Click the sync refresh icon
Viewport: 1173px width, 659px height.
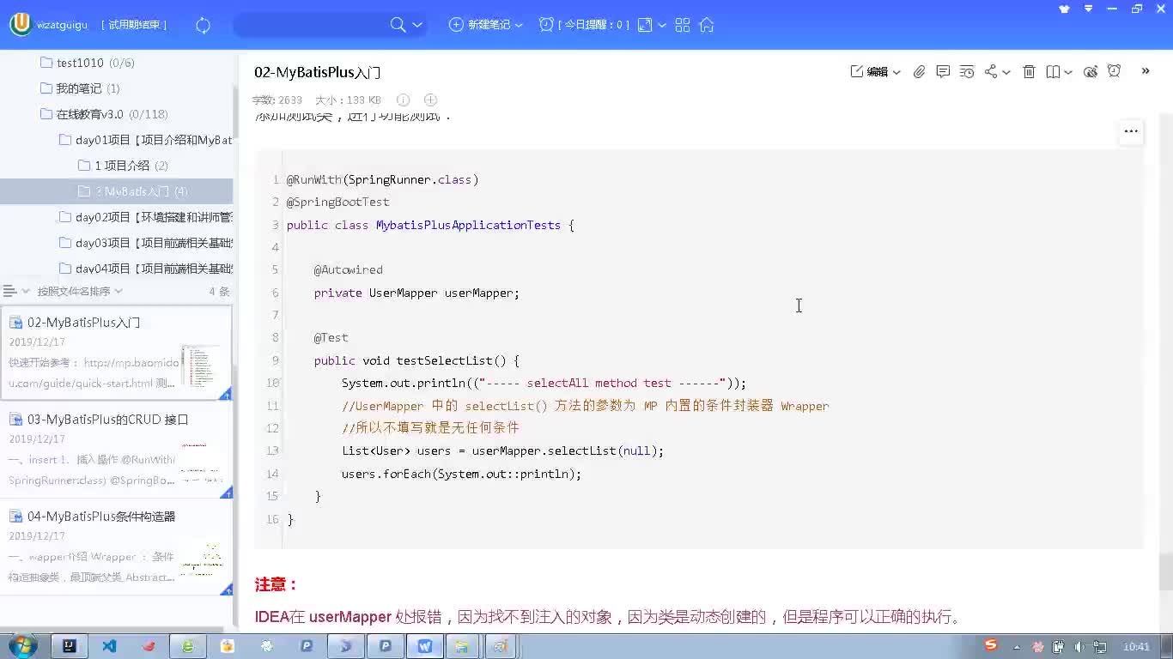(x=204, y=26)
